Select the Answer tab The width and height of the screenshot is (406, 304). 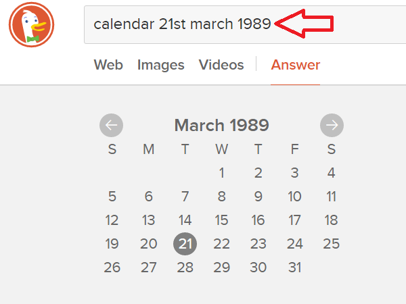click(296, 65)
